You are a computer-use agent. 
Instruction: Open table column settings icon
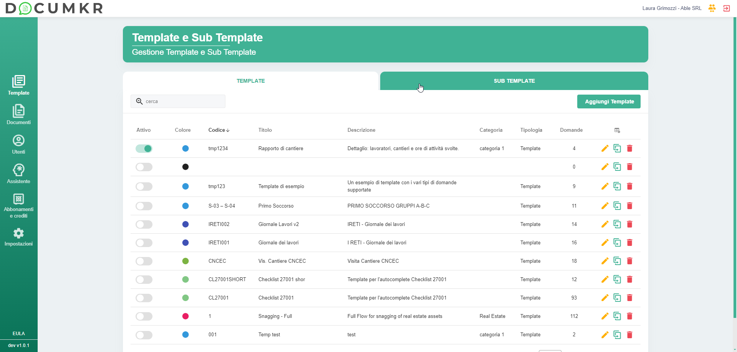(x=617, y=130)
